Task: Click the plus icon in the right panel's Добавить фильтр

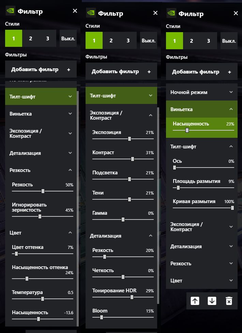Action: 229,72
